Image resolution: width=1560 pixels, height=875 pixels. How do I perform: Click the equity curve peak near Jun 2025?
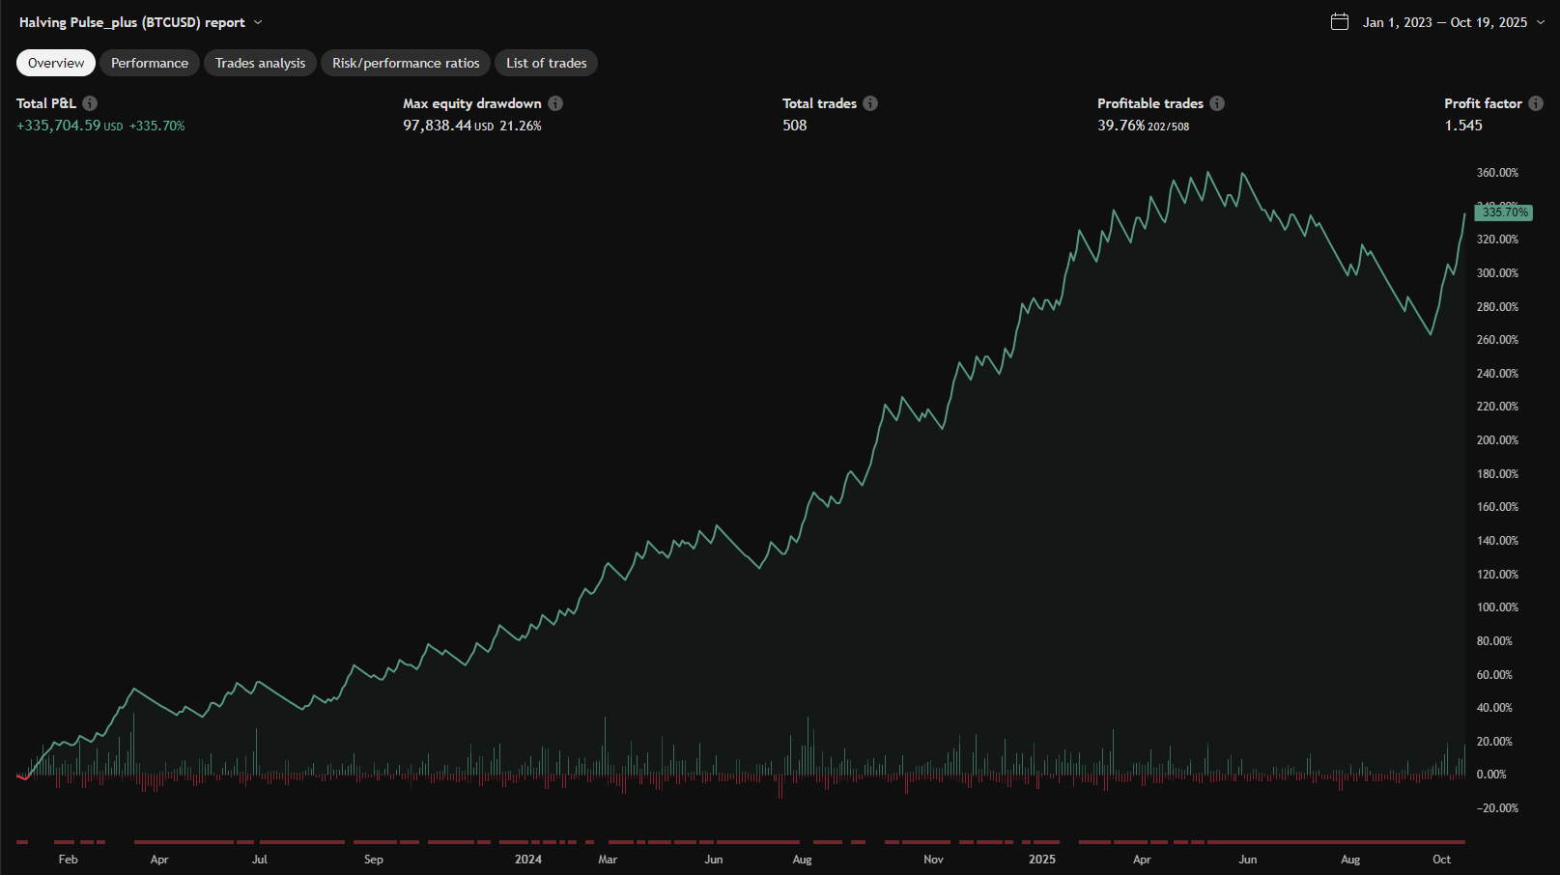[x=1243, y=174]
